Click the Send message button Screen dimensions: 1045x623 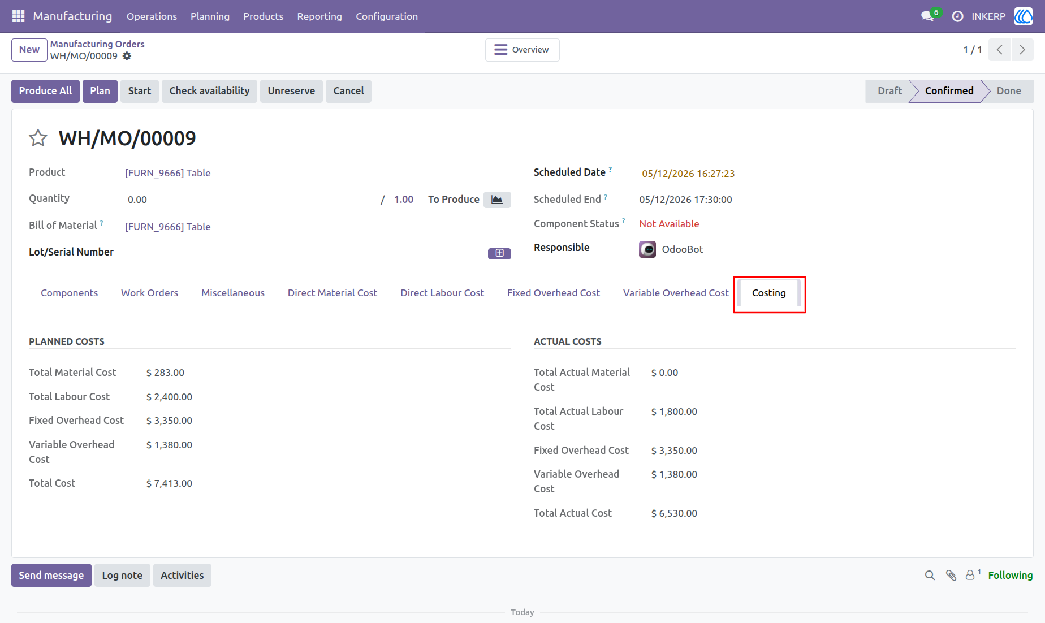tap(51, 576)
